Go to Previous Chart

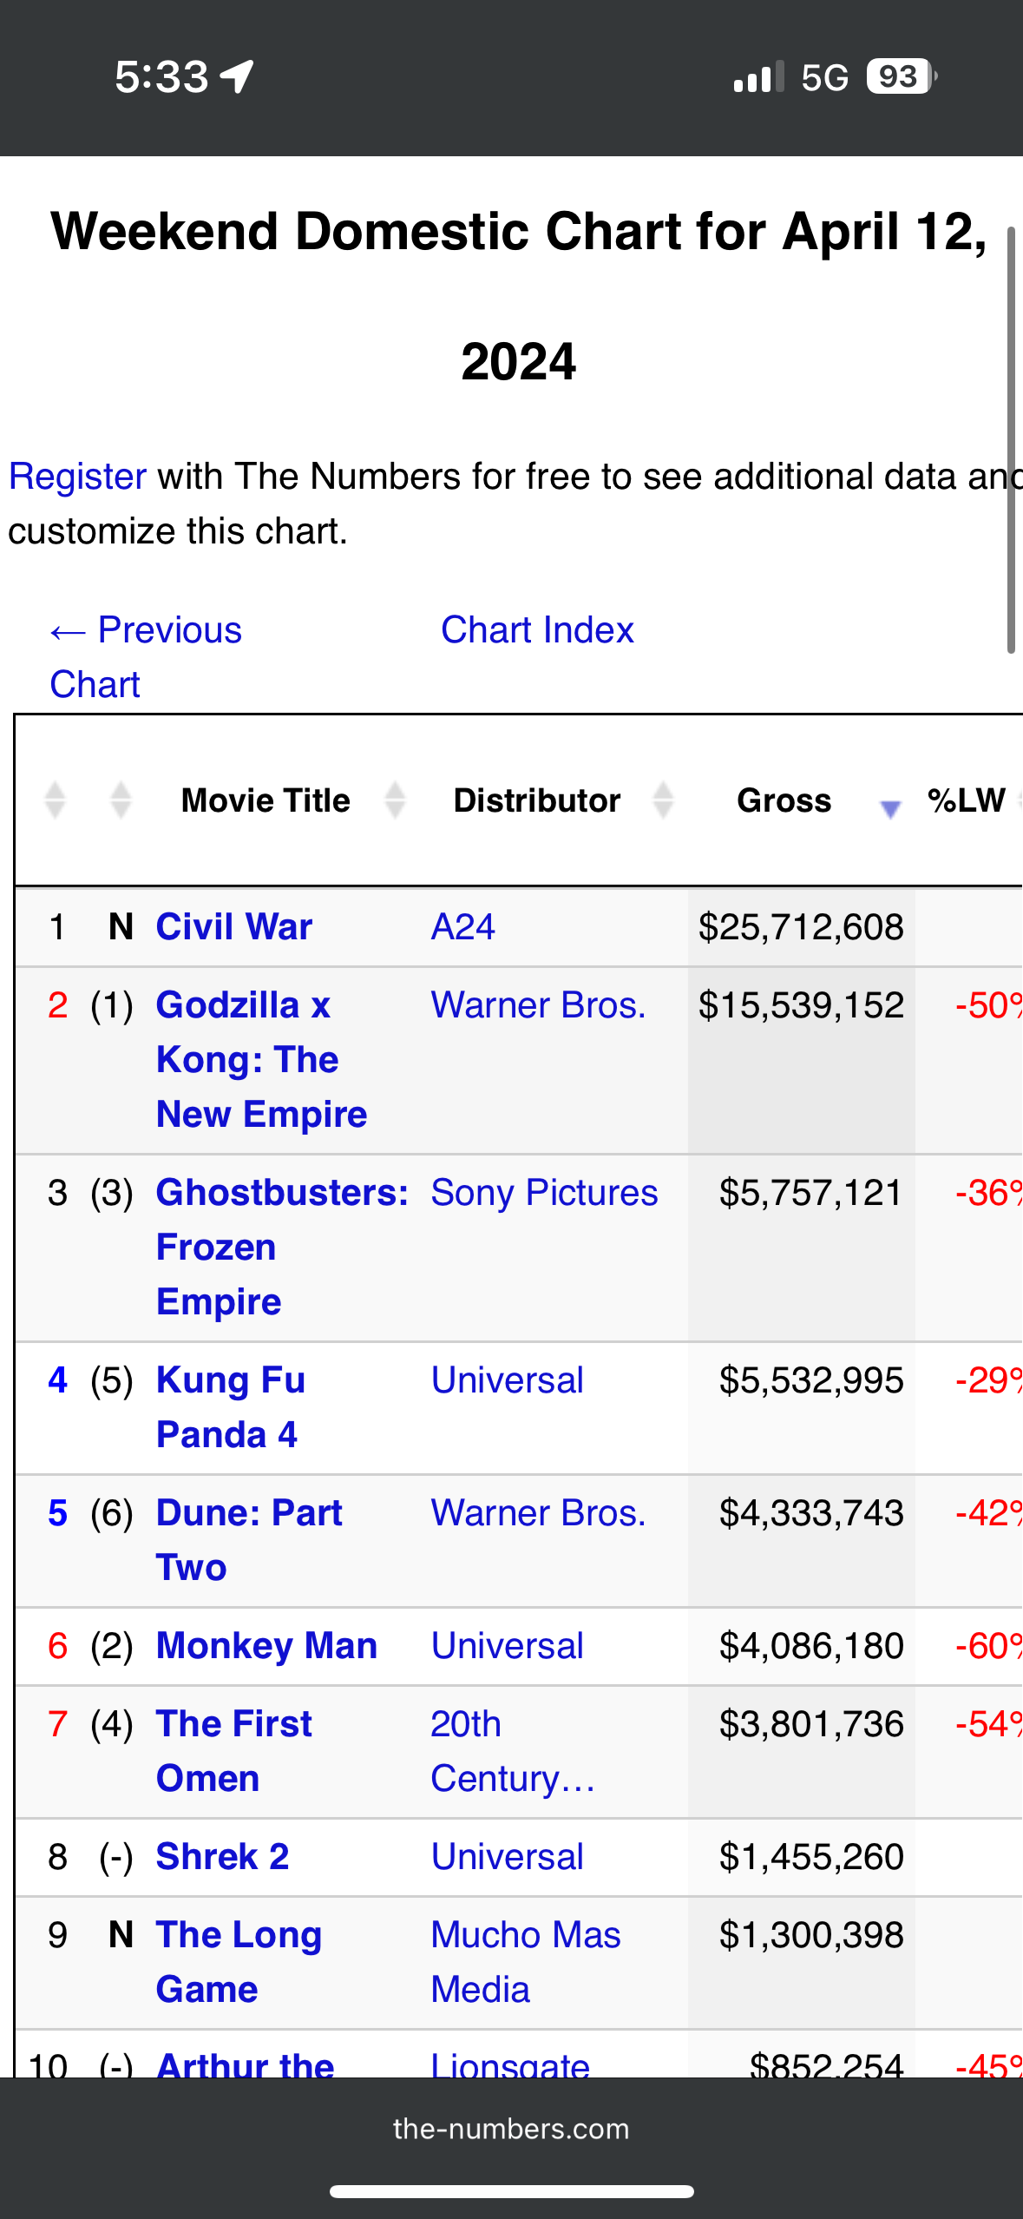[145, 657]
